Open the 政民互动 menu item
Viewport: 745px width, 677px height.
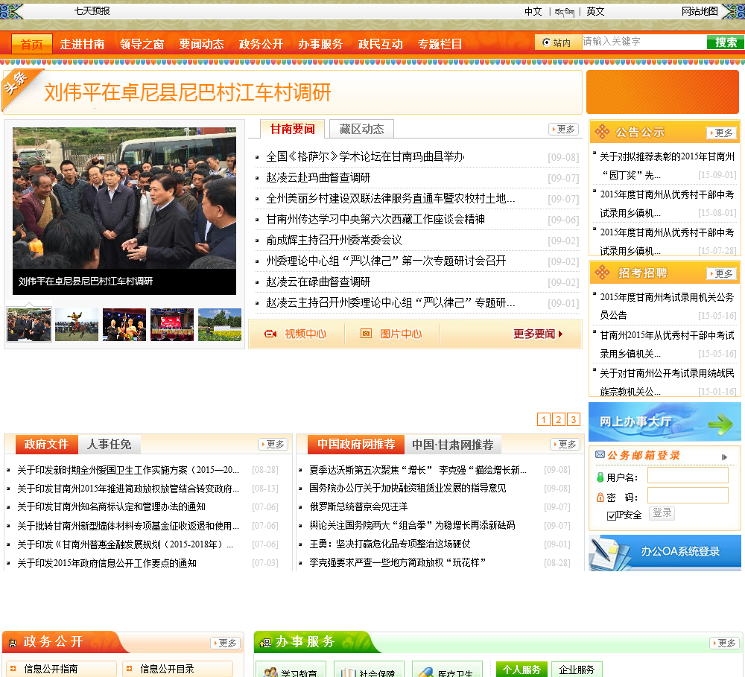380,44
